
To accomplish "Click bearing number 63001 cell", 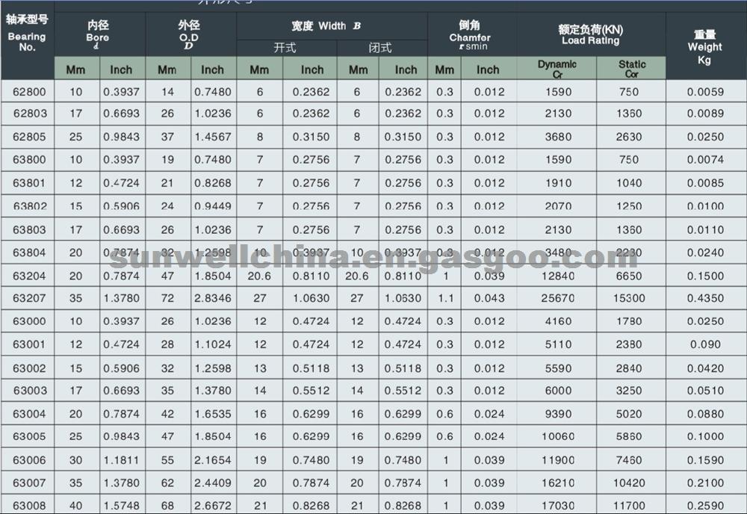I will [x=28, y=344].
